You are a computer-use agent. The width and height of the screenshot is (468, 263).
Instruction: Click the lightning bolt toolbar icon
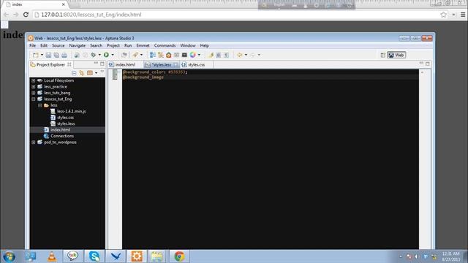[x=211, y=55]
